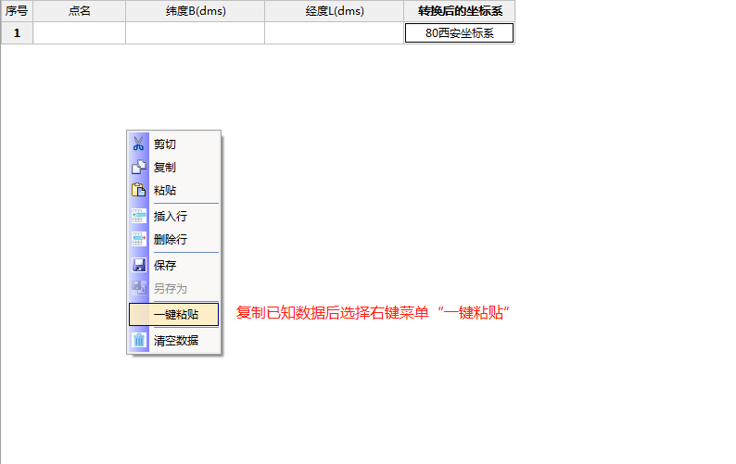Click the floppy disk icon beside 保存
This screenshot has width=736, height=464.
(139, 265)
